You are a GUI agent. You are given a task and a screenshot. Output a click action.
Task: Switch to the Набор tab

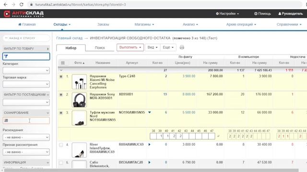[71, 48]
